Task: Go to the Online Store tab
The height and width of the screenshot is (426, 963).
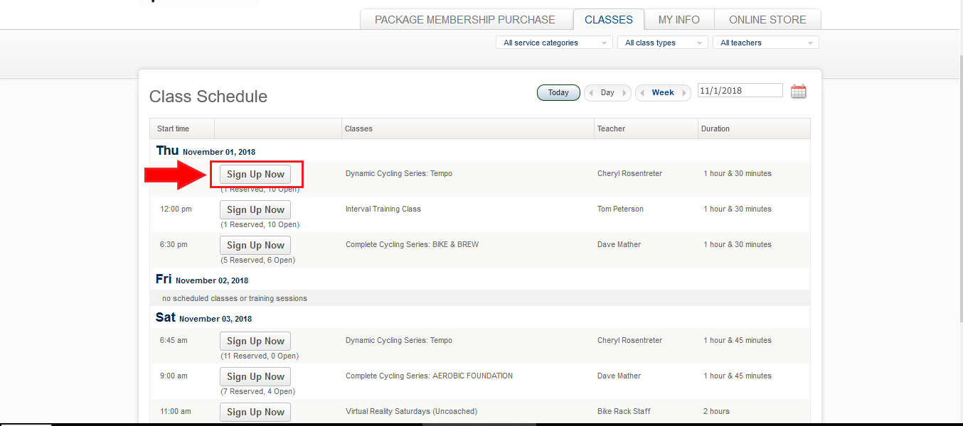Action: pos(767,20)
